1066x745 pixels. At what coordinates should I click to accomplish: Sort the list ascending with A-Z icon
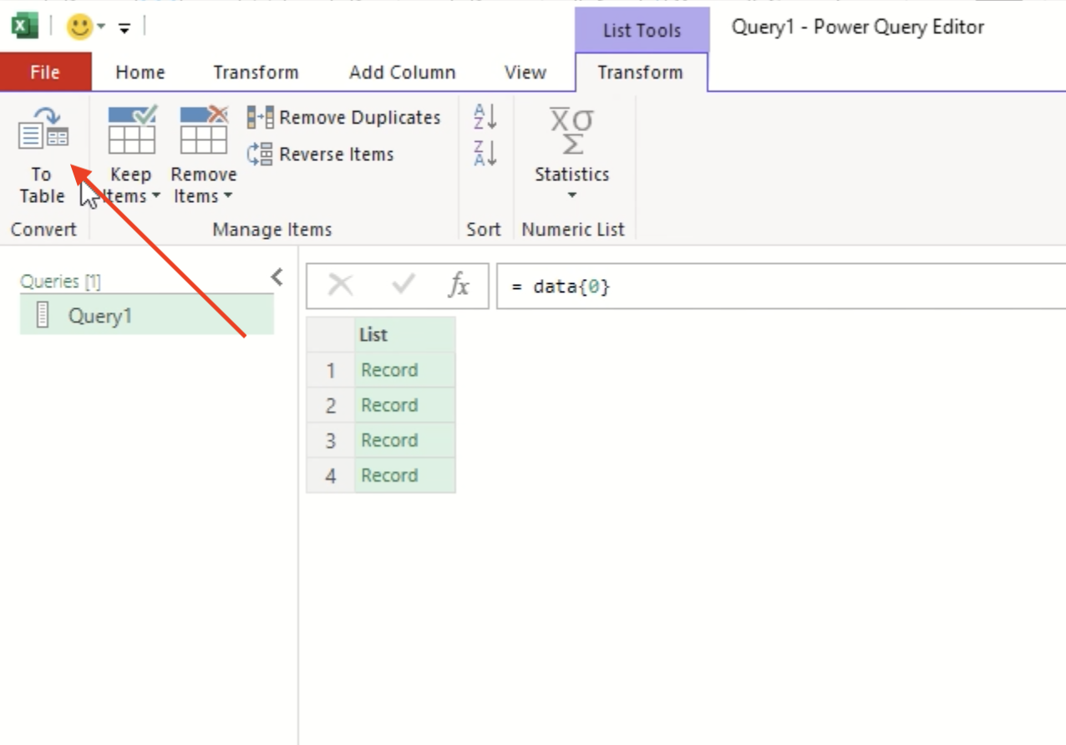pyautogui.click(x=484, y=119)
